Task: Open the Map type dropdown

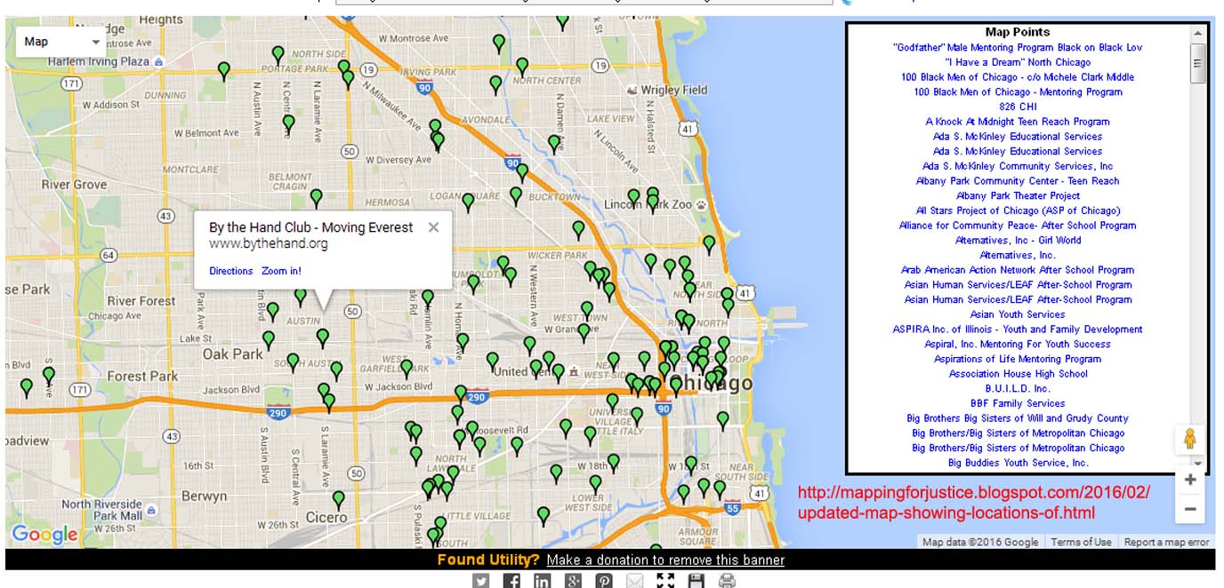Action: [x=60, y=41]
